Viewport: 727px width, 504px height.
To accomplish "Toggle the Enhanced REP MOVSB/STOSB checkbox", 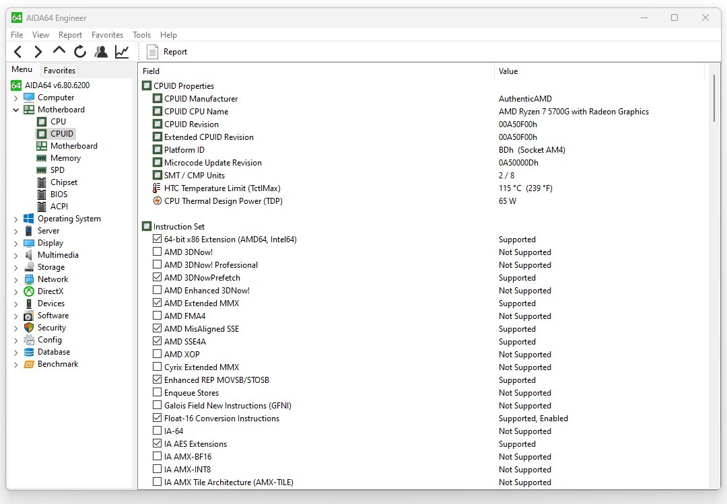I will [x=157, y=380].
